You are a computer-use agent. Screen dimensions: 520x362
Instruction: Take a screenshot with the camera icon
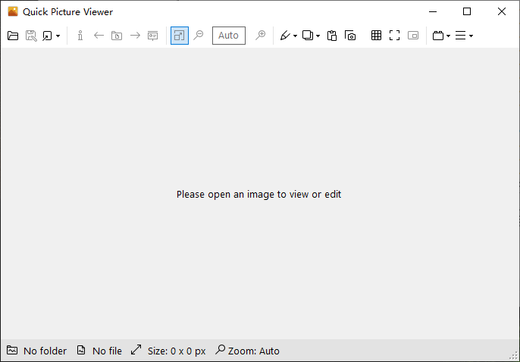click(x=350, y=36)
